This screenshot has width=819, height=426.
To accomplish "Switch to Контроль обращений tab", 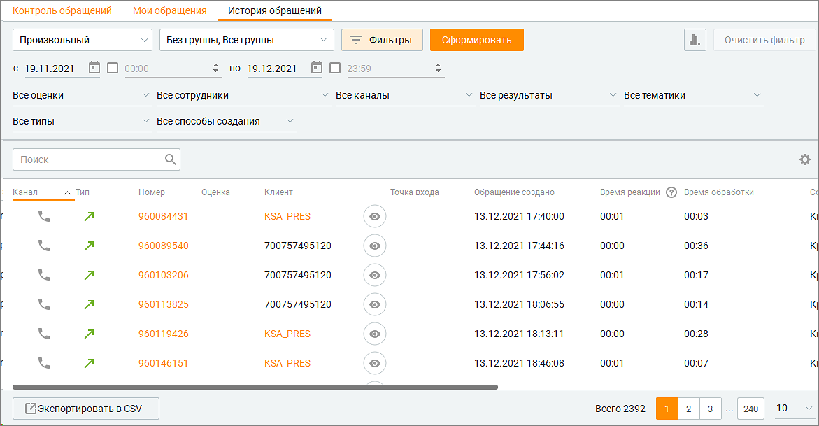I will click(62, 10).
